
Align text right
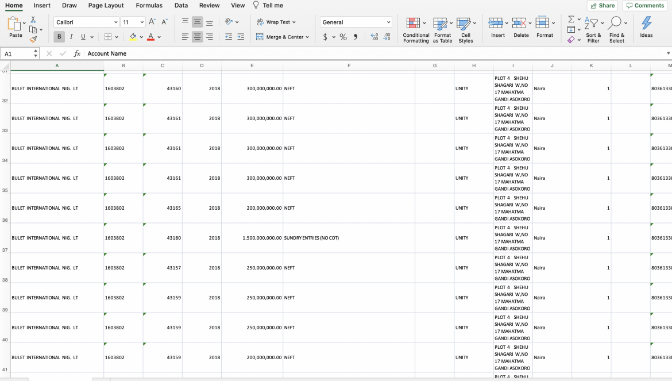click(x=210, y=37)
